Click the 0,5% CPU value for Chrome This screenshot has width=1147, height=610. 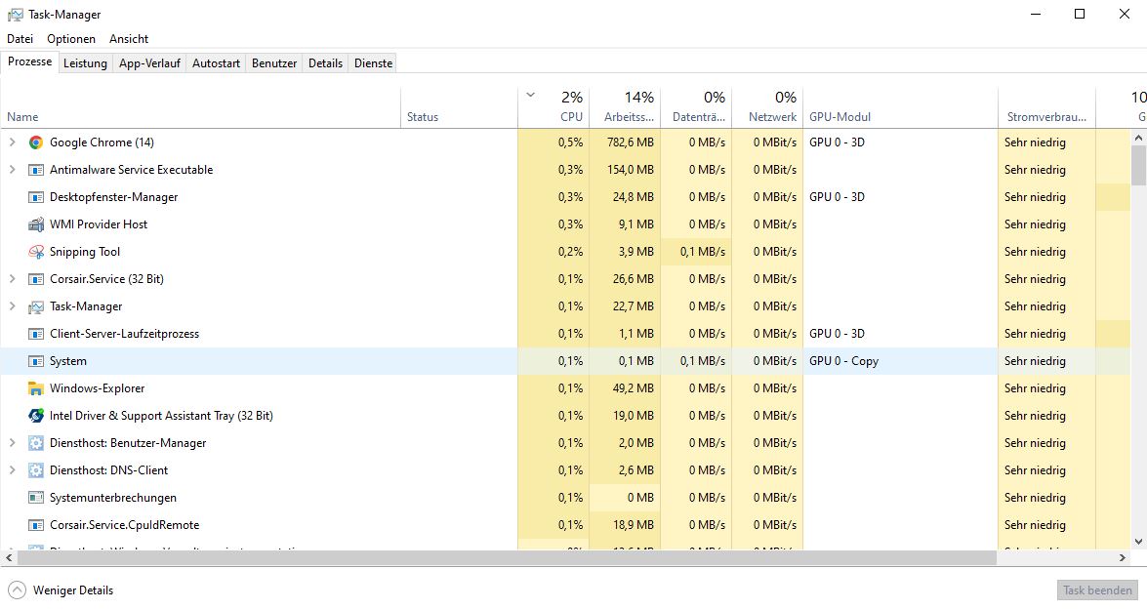pos(571,142)
